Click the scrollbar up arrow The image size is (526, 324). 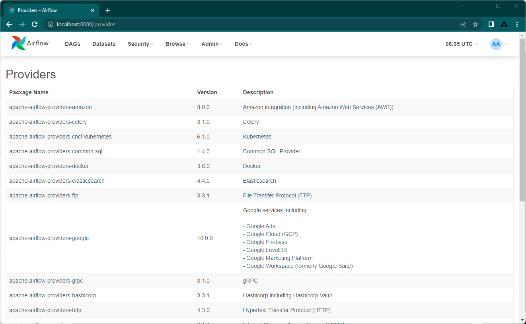[522, 35]
